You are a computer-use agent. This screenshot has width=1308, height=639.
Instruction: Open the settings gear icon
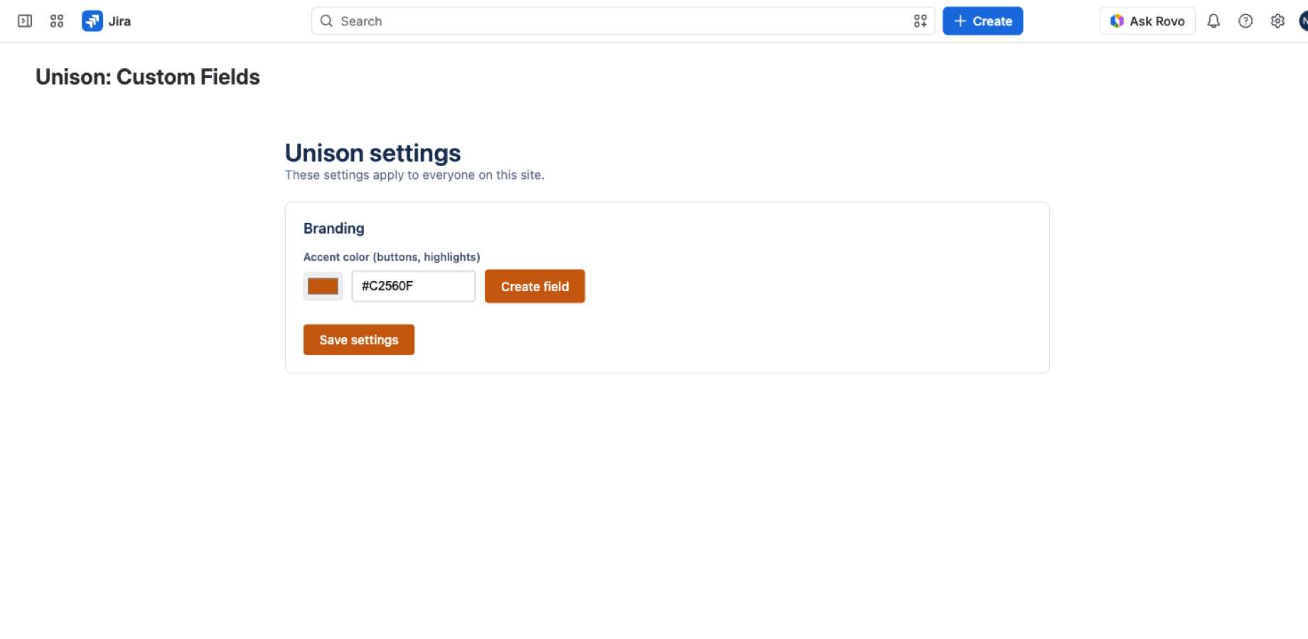[1277, 21]
